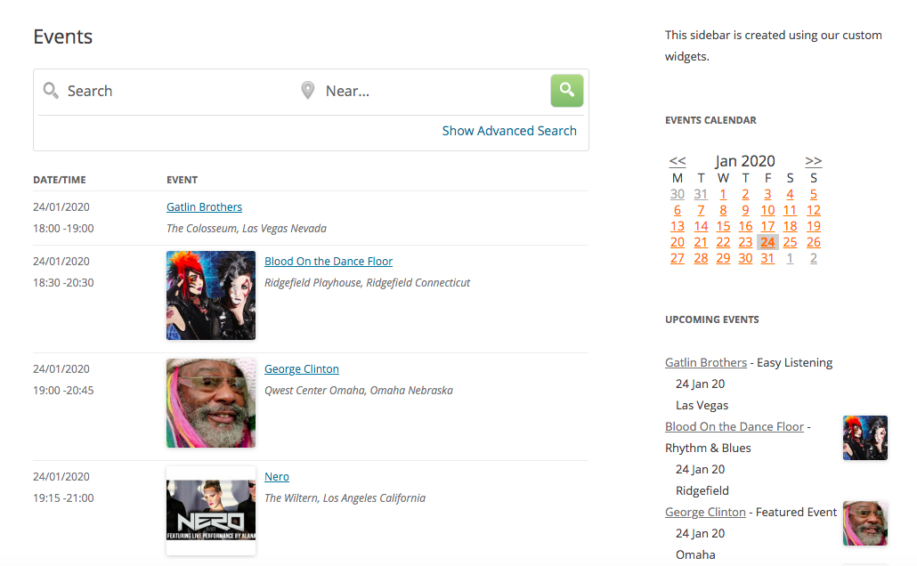Open Blood On the Dance Floor event in list

pyautogui.click(x=329, y=262)
